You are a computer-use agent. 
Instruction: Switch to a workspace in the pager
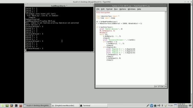[x=183, y=106]
